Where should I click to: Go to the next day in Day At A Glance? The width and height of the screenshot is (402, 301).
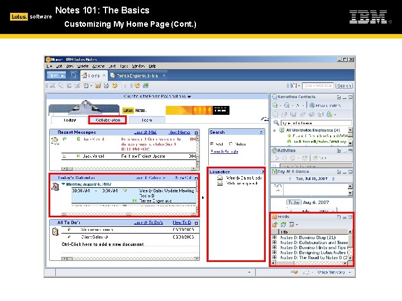(x=333, y=179)
